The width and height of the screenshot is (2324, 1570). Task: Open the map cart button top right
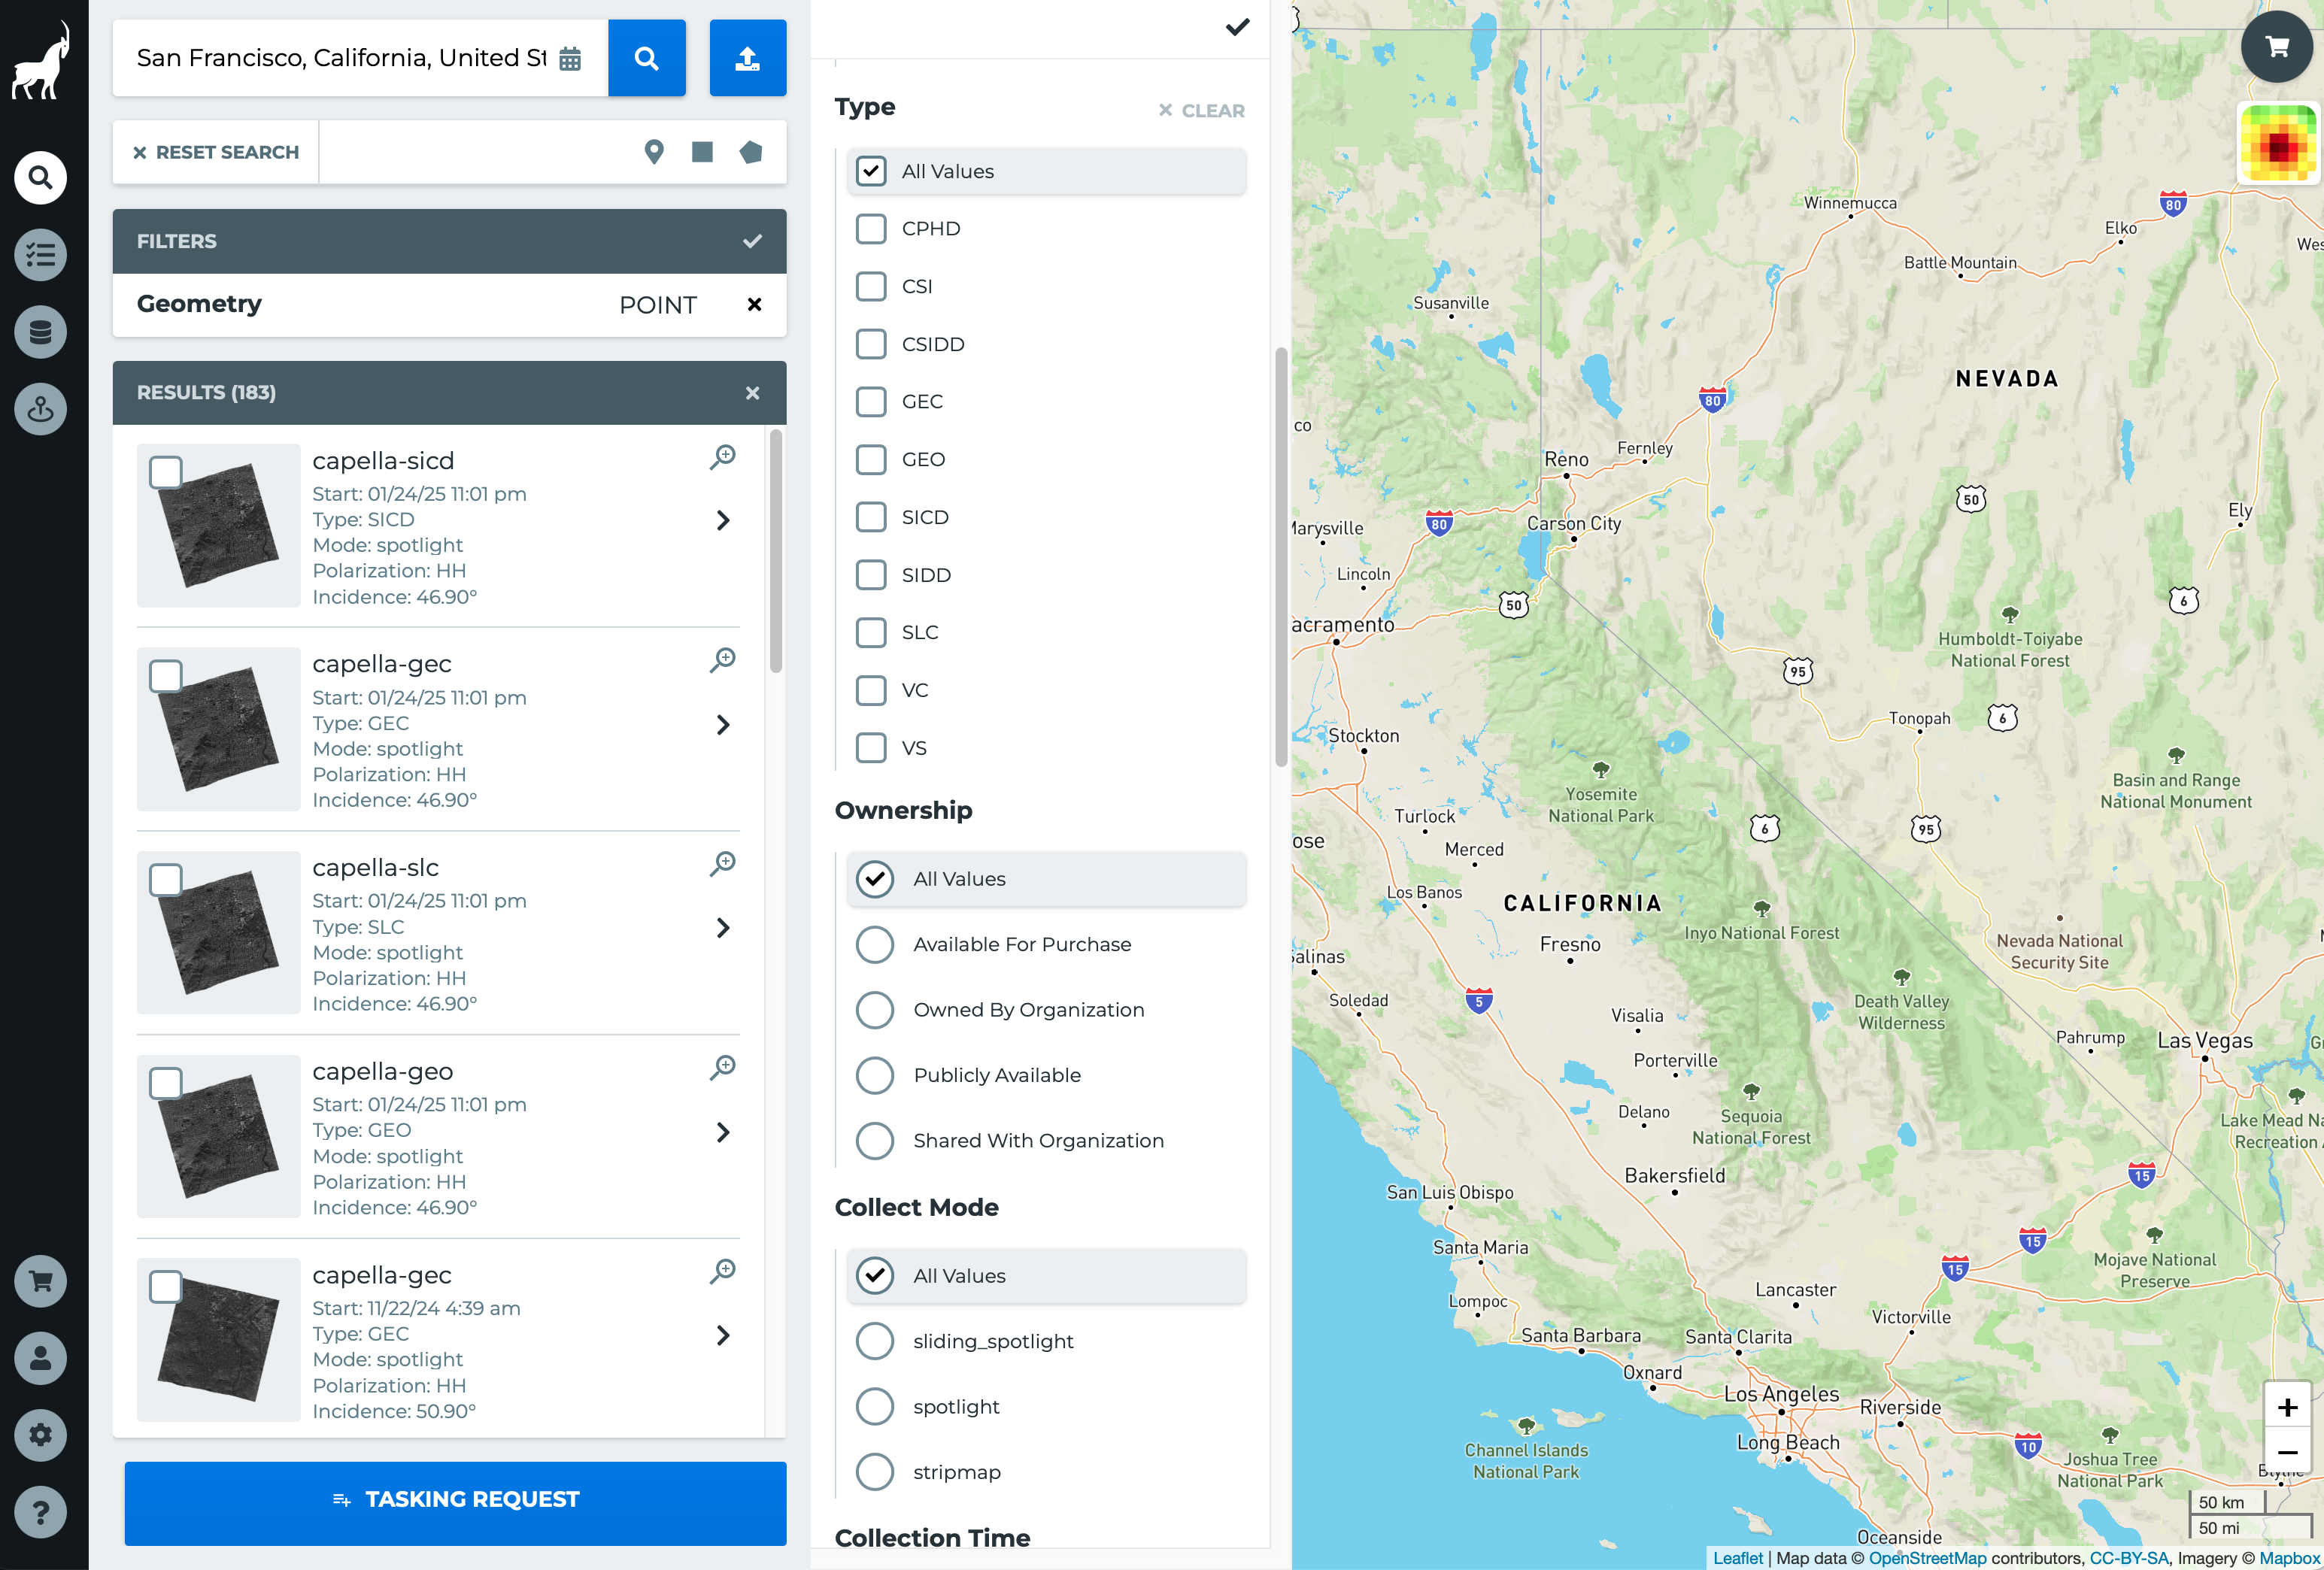tap(2277, 46)
